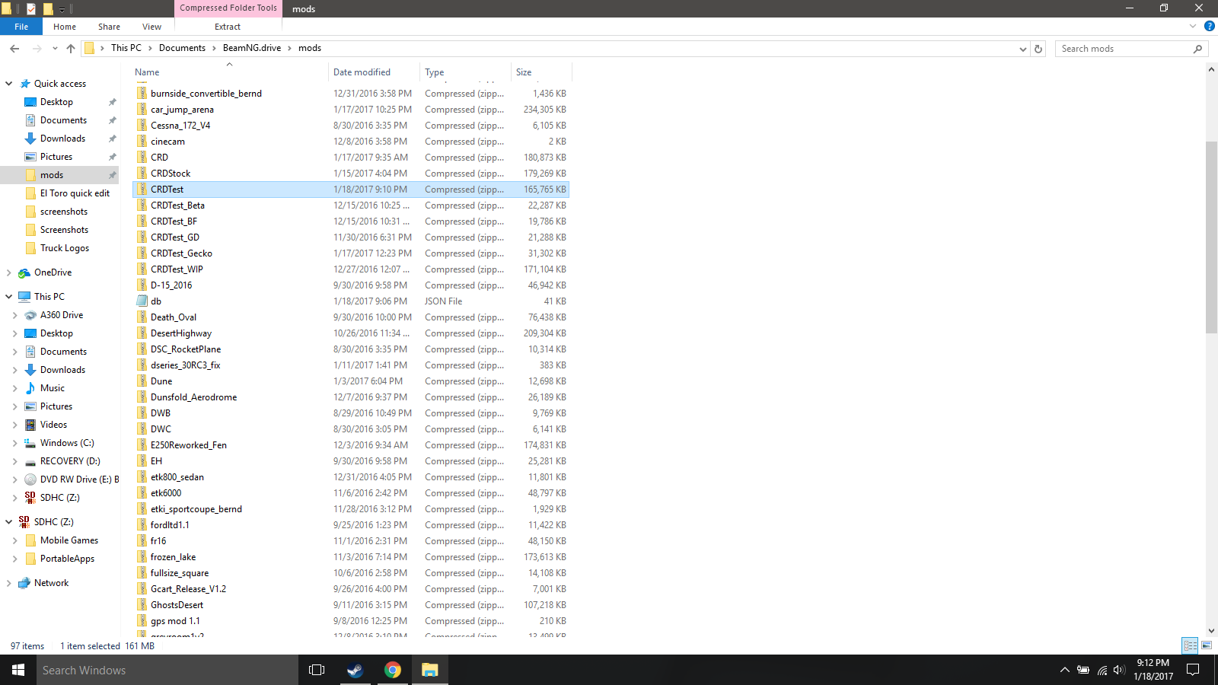Collapse the Quick access tree
This screenshot has width=1218, height=685.
tap(9, 84)
